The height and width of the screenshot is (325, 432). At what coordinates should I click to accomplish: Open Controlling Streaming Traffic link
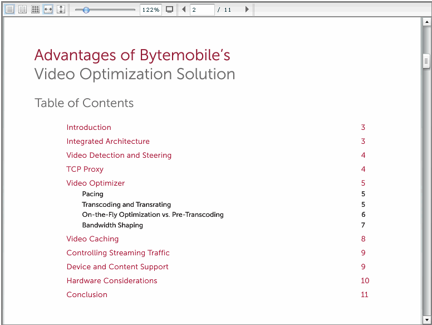(x=118, y=253)
